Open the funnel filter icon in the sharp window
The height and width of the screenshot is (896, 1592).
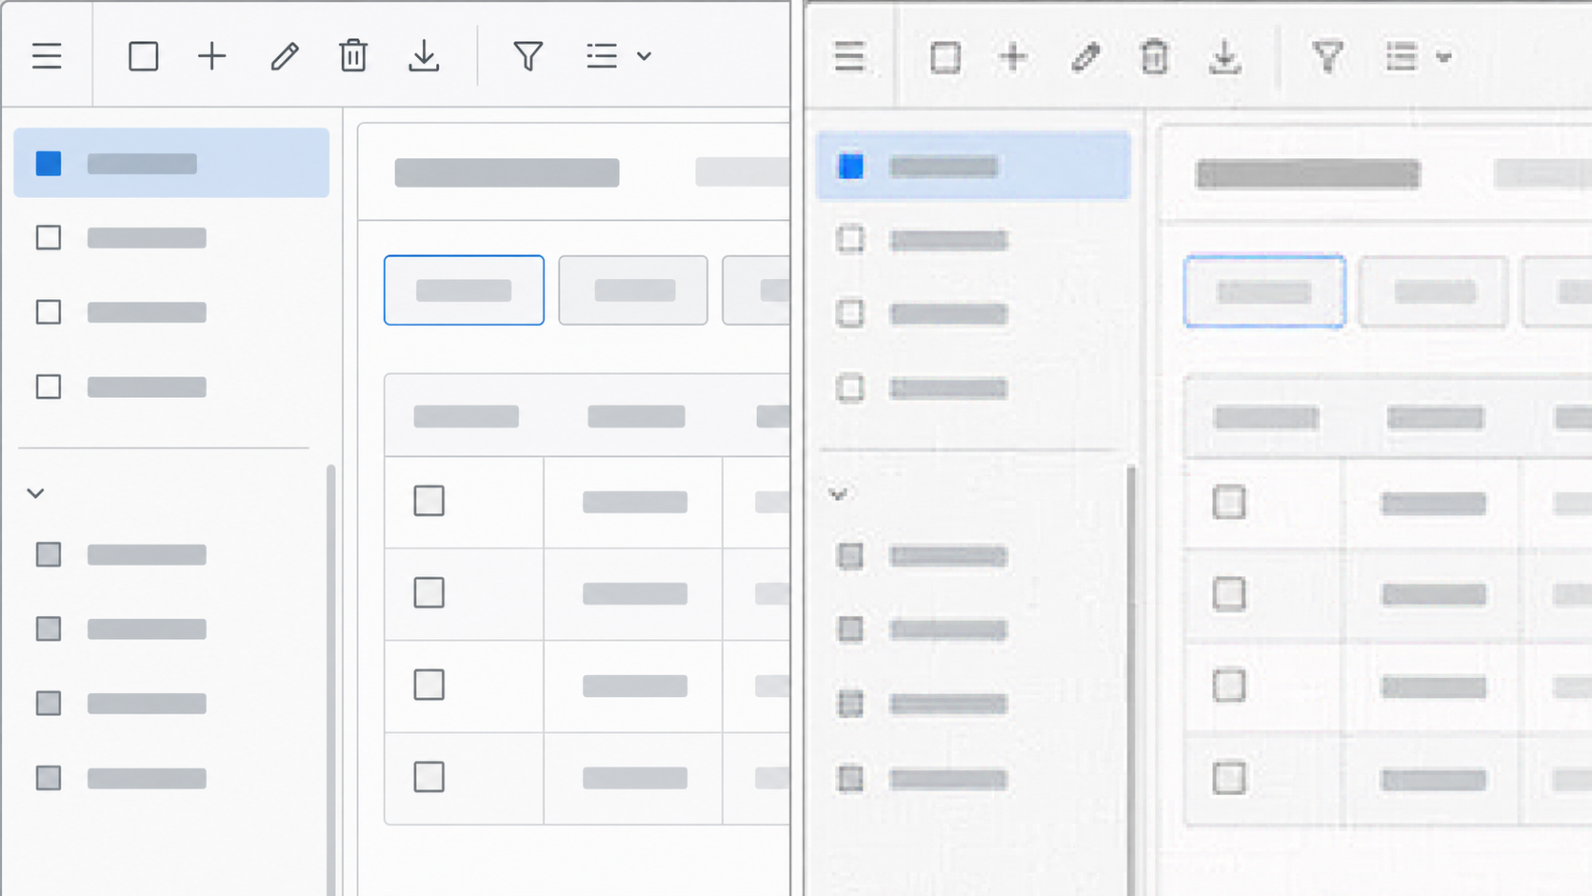528,56
